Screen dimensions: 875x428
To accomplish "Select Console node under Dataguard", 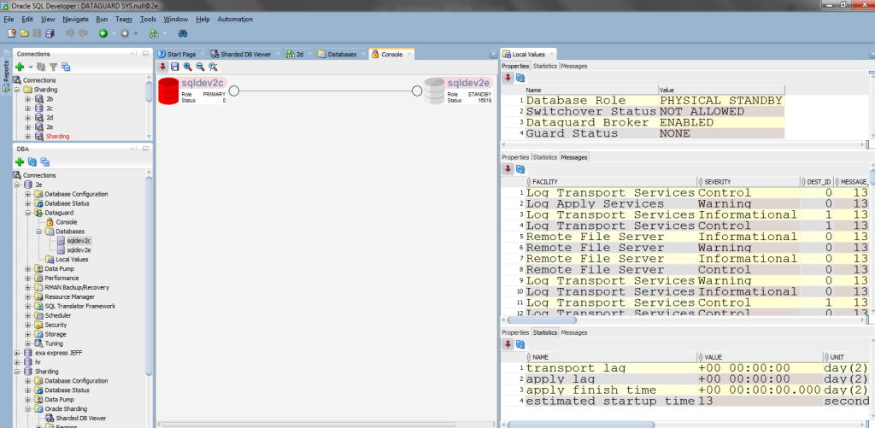I will (x=67, y=222).
